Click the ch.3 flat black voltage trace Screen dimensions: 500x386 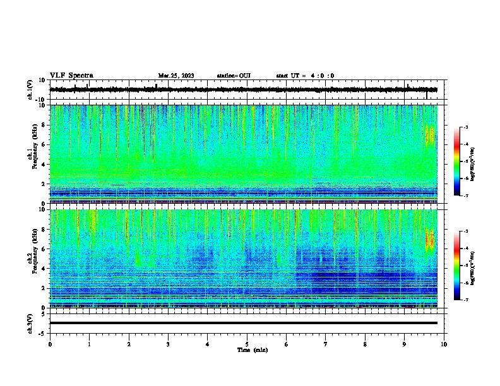tap(244, 323)
